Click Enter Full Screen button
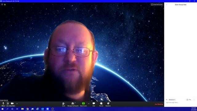This screenshot has width=197, height=111. coord(157,5)
